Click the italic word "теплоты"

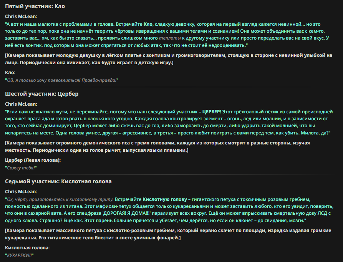pos(170,38)
